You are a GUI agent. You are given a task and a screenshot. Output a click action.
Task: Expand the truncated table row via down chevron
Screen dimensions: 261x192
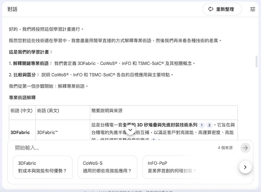(x=130, y=130)
